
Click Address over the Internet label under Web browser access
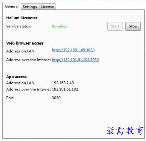pos(29,60)
